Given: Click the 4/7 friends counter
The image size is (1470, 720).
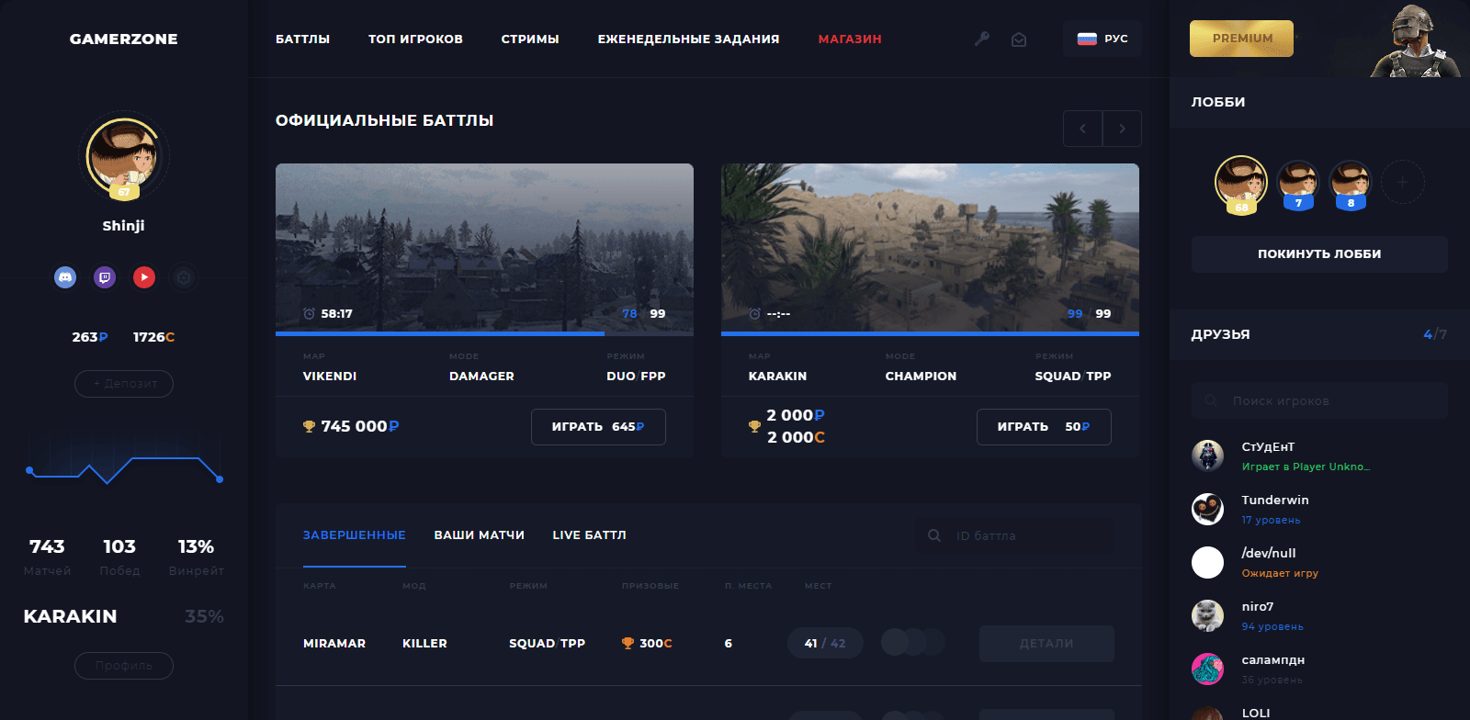Looking at the screenshot, I should [x=1435, y=334].
